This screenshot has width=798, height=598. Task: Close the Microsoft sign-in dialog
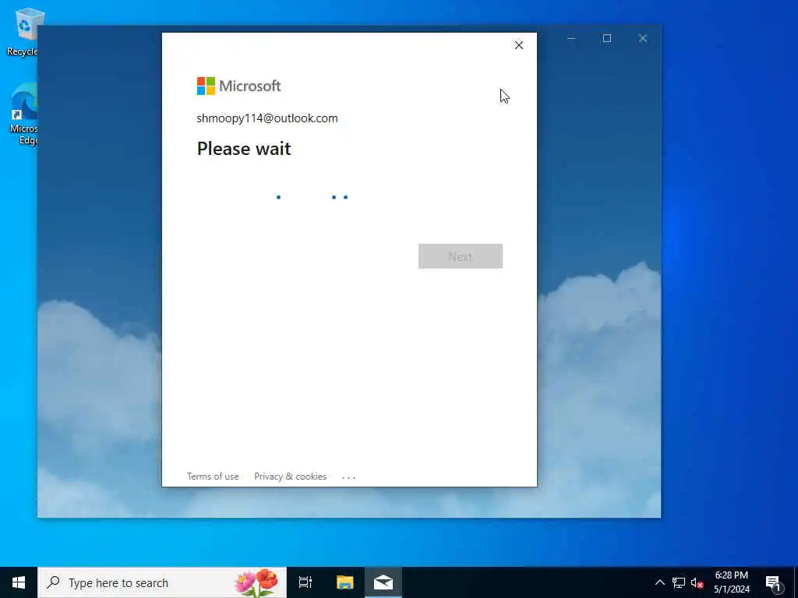(518, 45)
